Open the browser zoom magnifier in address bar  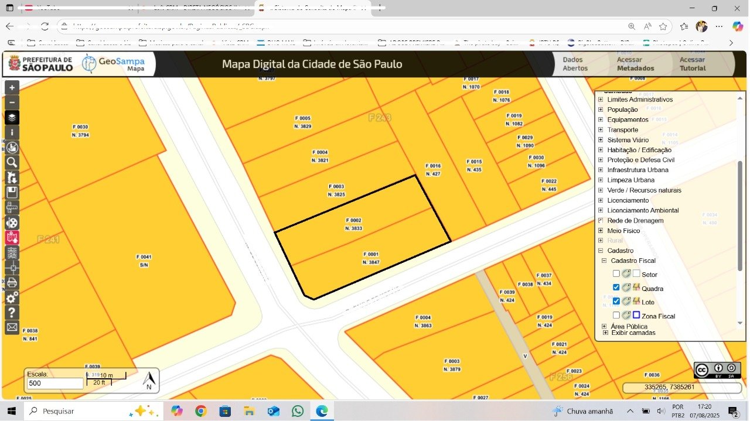[x=632, y=26]
